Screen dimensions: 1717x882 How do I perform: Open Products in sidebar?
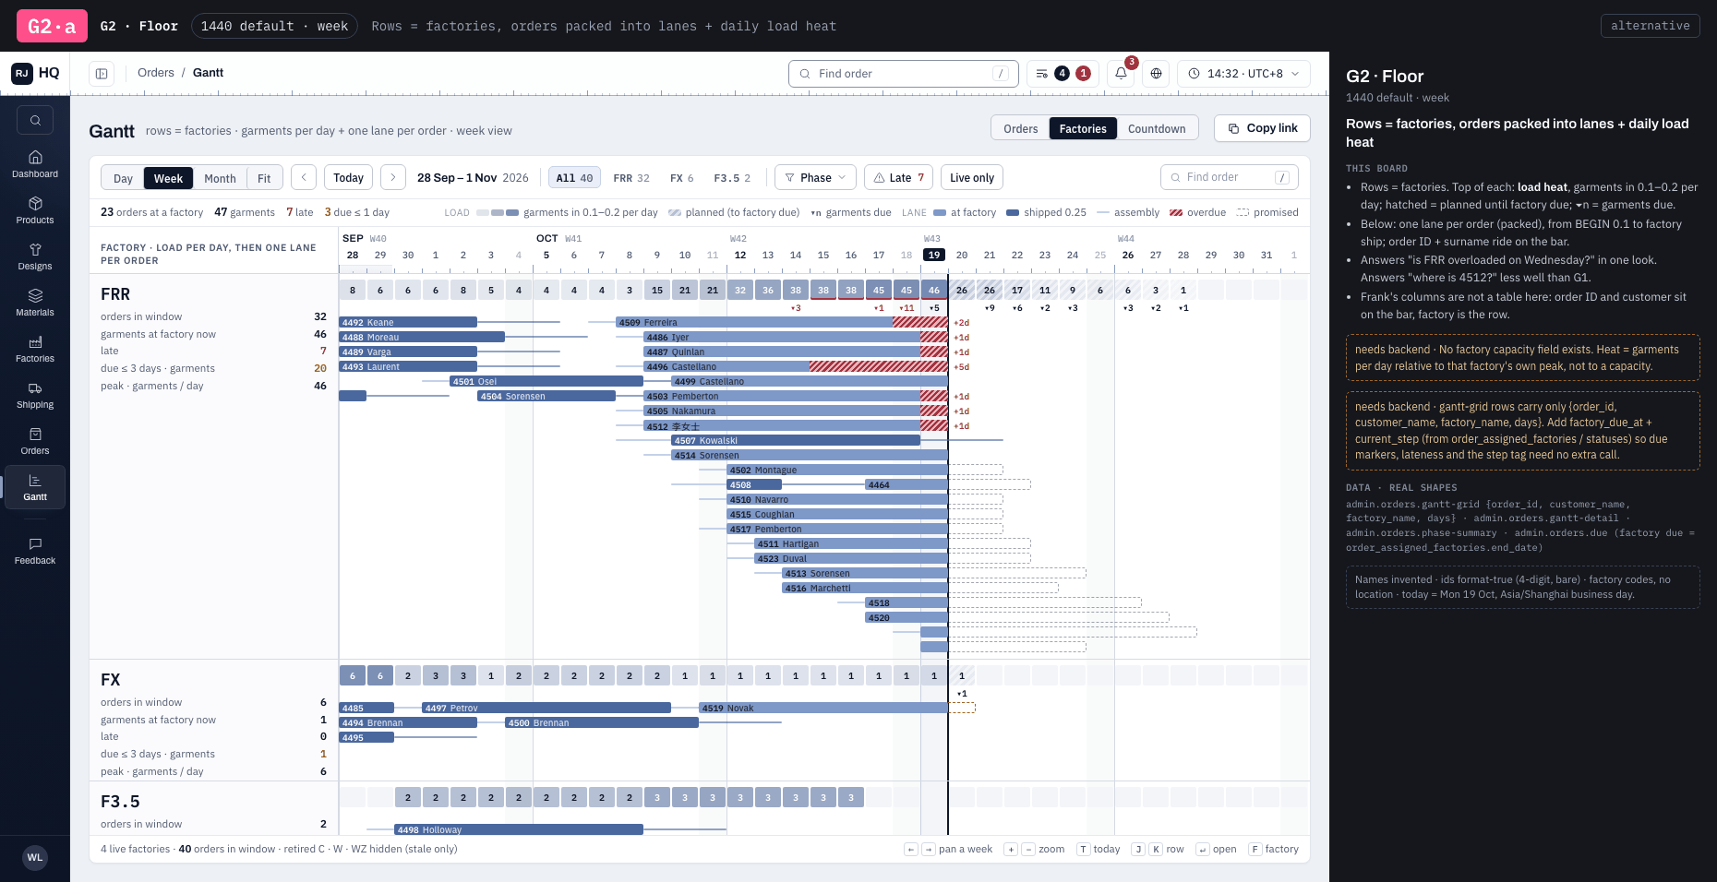tap(35, 210)
